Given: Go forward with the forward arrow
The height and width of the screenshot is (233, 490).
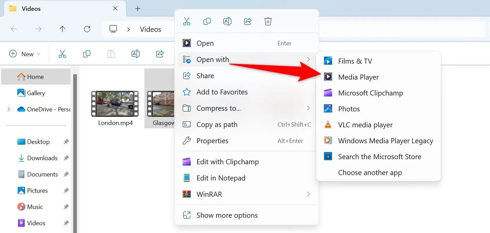Looking at the screenshot, I should [x=38, y=29].
